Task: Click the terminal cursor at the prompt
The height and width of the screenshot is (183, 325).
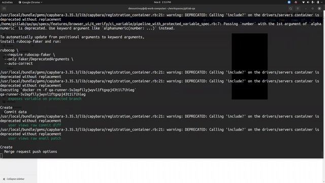Action: (x=1, y=156)
